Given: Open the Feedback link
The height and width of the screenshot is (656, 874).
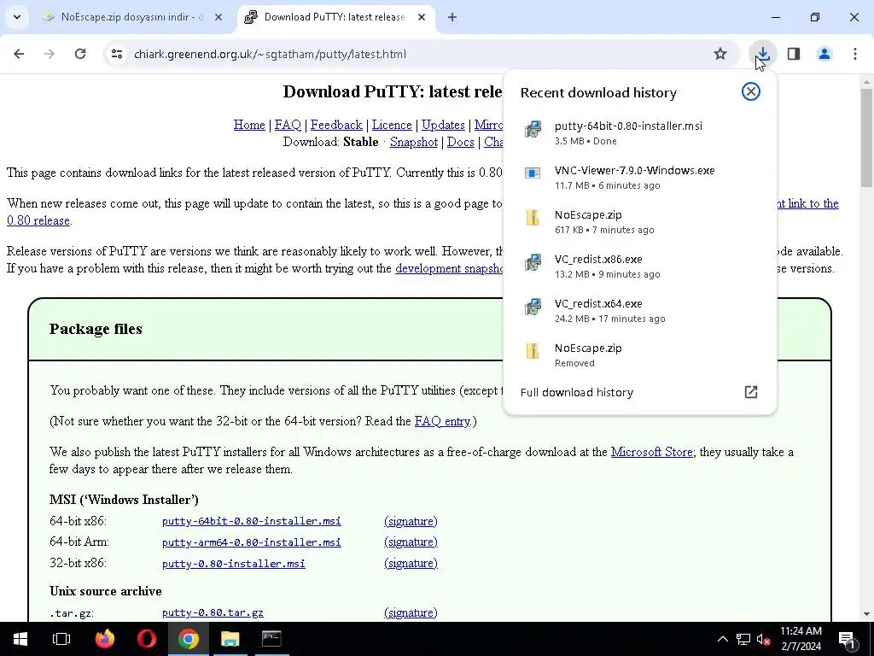Looking at the screenshot, I should point(336,125).
